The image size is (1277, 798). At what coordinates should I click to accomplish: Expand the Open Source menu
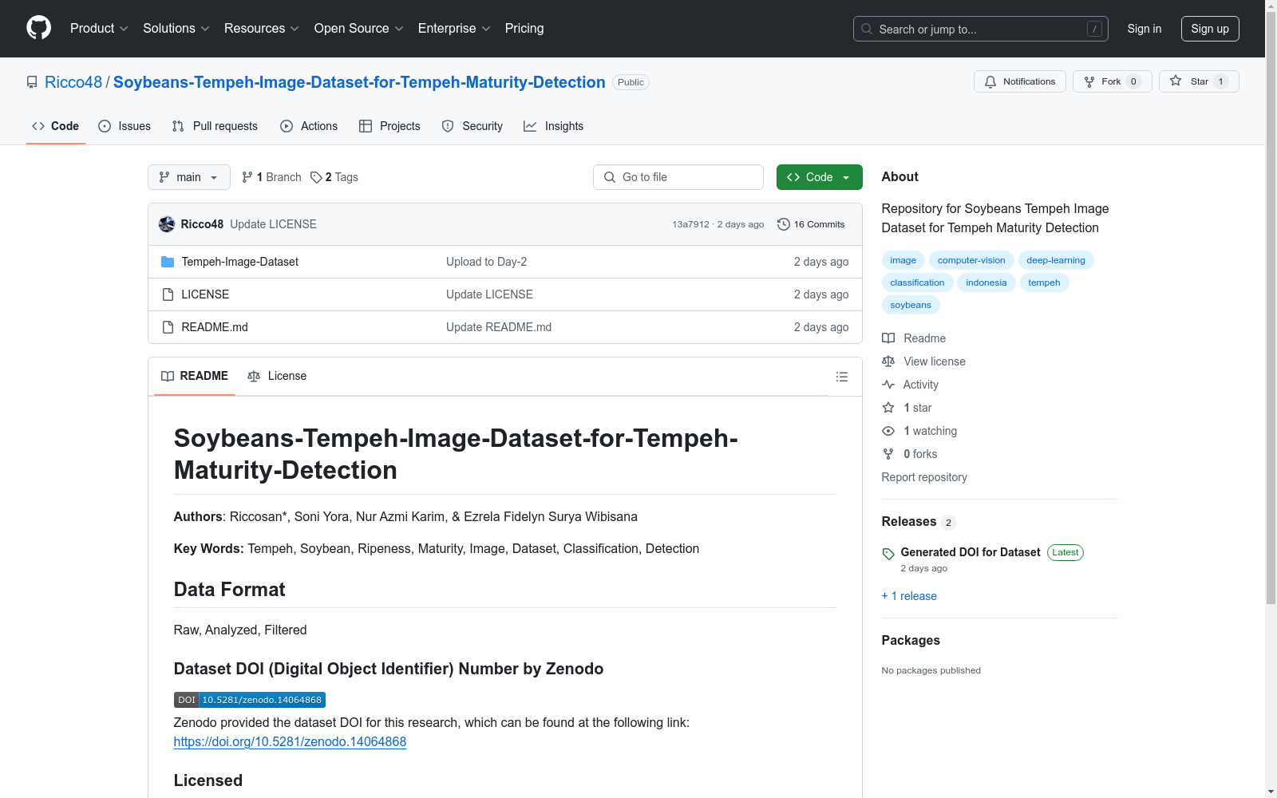[359, 28]
